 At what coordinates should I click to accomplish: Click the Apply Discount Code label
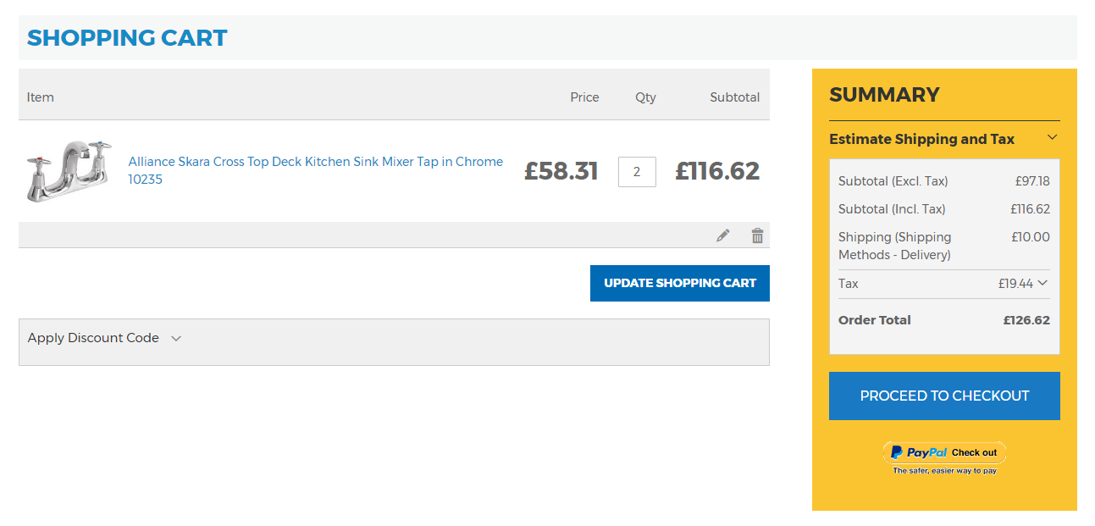93,338
